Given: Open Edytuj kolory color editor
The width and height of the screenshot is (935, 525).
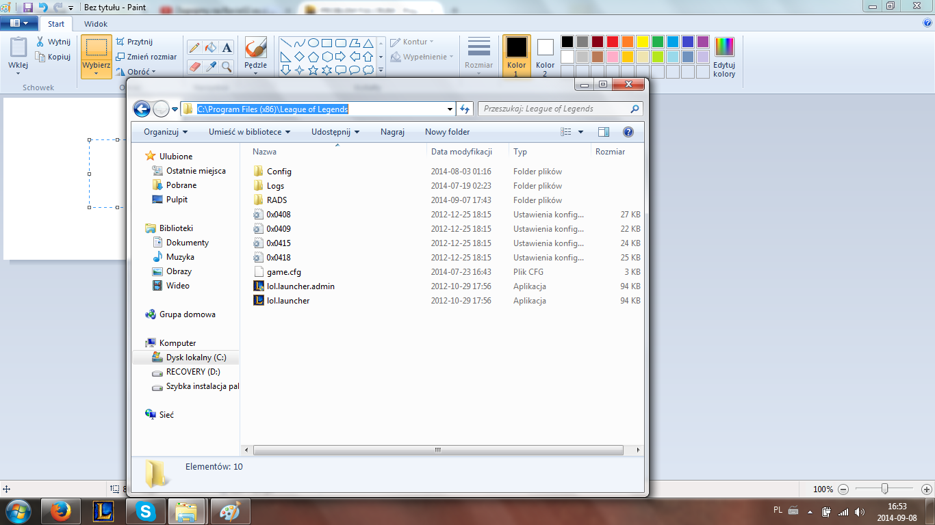Looking at the screenshot, I should click(x=724, y=57).
